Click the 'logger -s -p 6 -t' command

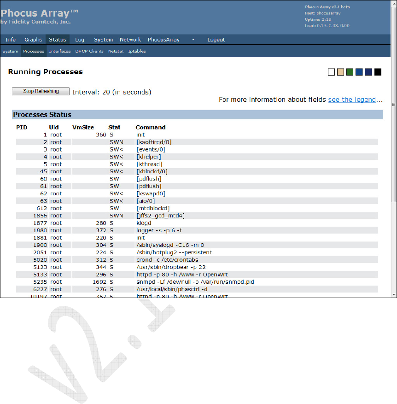pos(159,230)
